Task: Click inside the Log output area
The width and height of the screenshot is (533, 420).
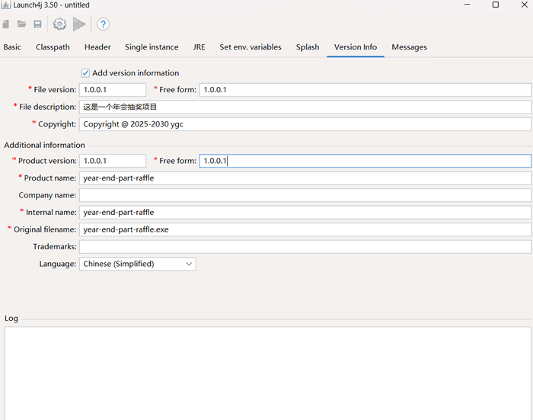Action: point(266,374)
